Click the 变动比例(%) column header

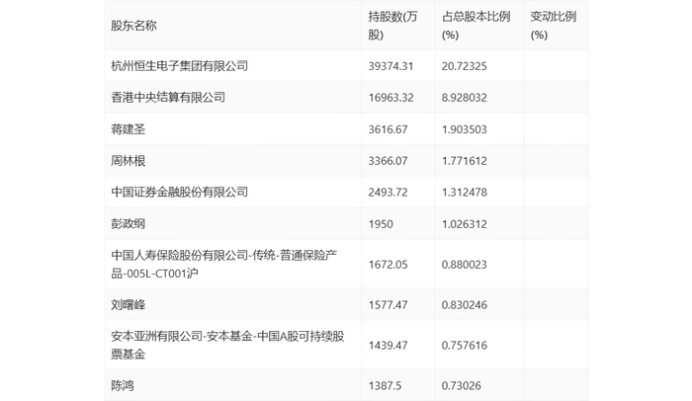coord(553,26)
